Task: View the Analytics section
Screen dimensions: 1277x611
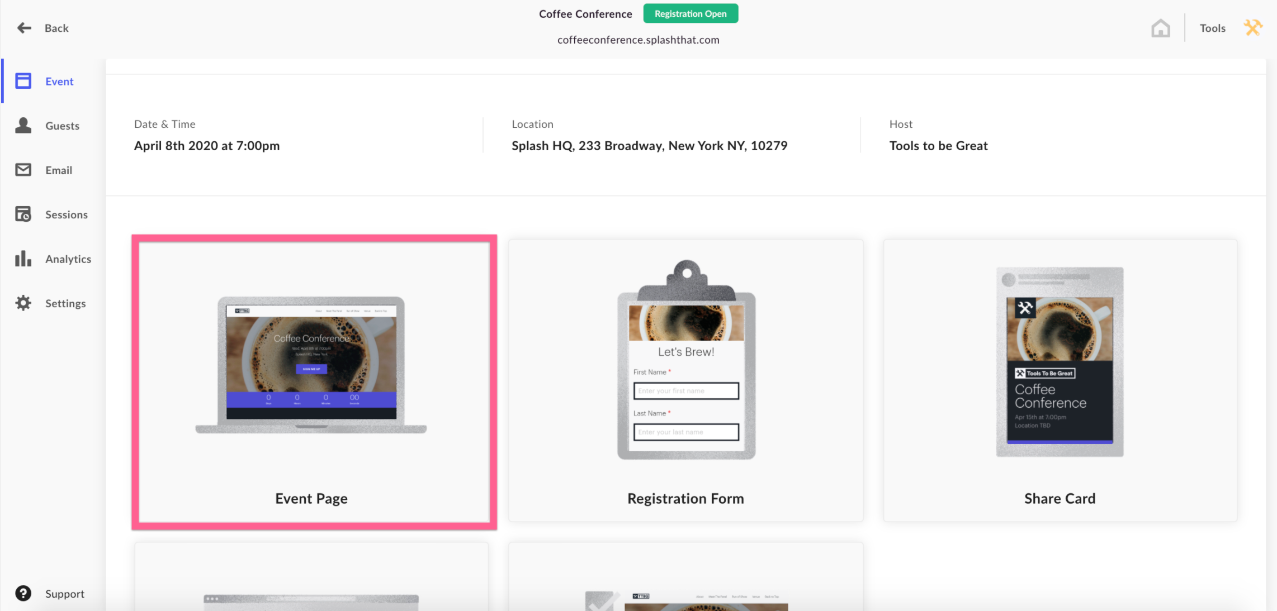Action: click(53, 259)
